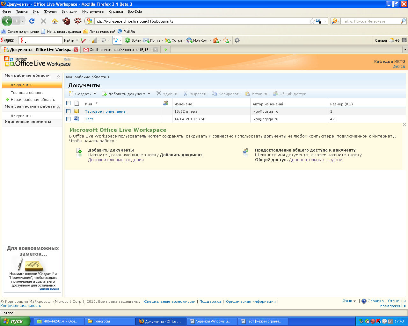
Task: Click the УЗНАЙТЕ БОЛЬШЕ ad link
Action: tap(49, 289)
